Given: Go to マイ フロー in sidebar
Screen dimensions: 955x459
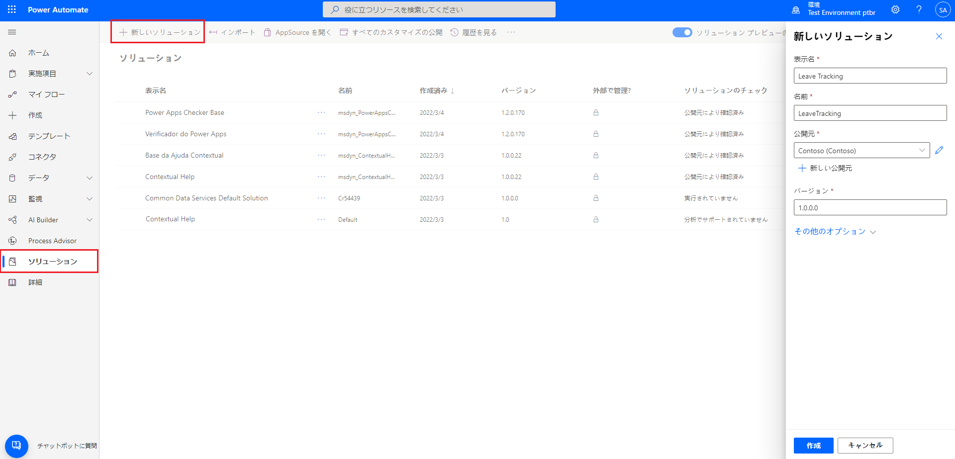Looking at the screenshot, I should pyautogui.click(x=46, y=94).
